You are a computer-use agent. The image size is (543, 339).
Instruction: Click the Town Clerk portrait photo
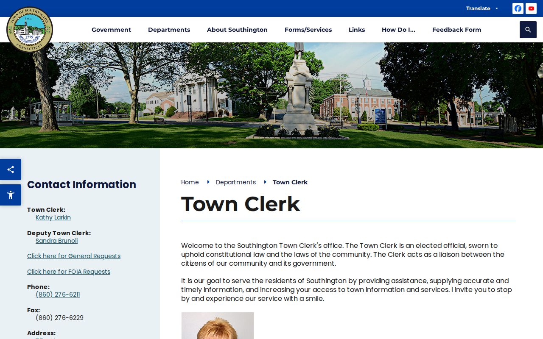point(217,325)
